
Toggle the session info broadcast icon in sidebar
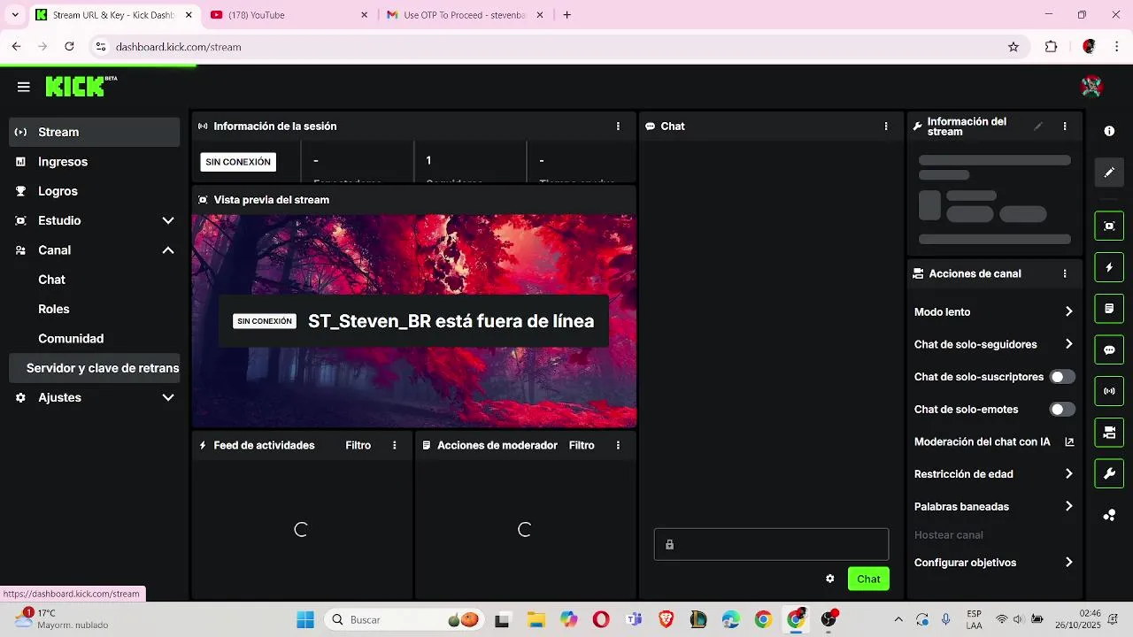[x=1109, y=391]
